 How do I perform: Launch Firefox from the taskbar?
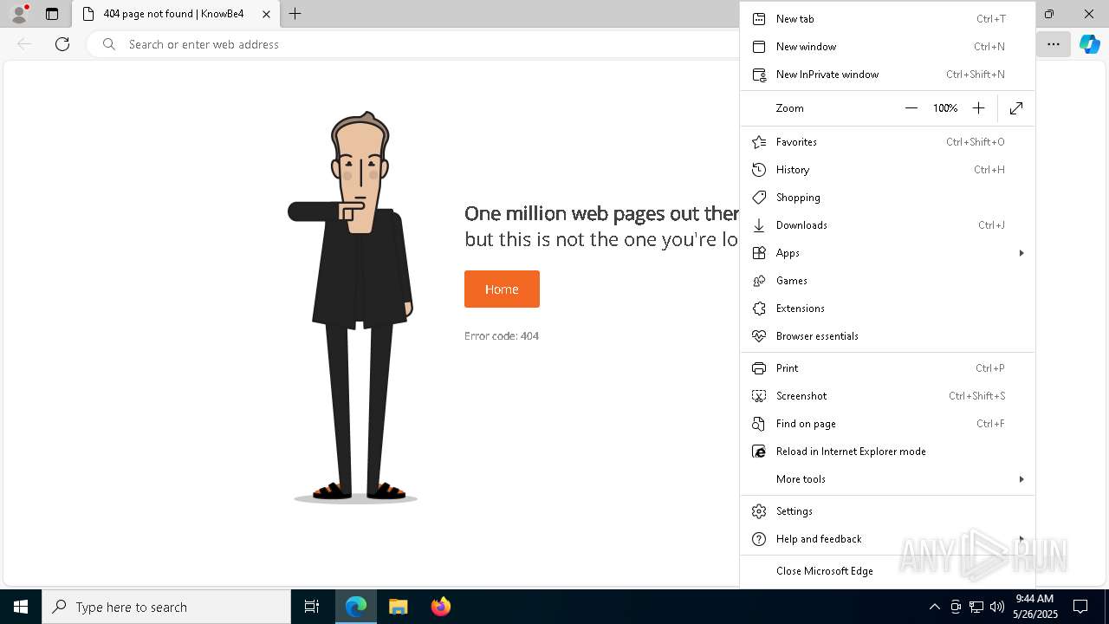tap(441, 607)
